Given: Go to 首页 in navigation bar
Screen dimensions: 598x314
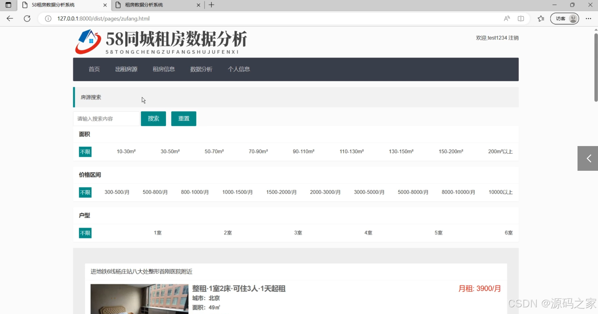Looking at the screenshot, I should (94, 69).
